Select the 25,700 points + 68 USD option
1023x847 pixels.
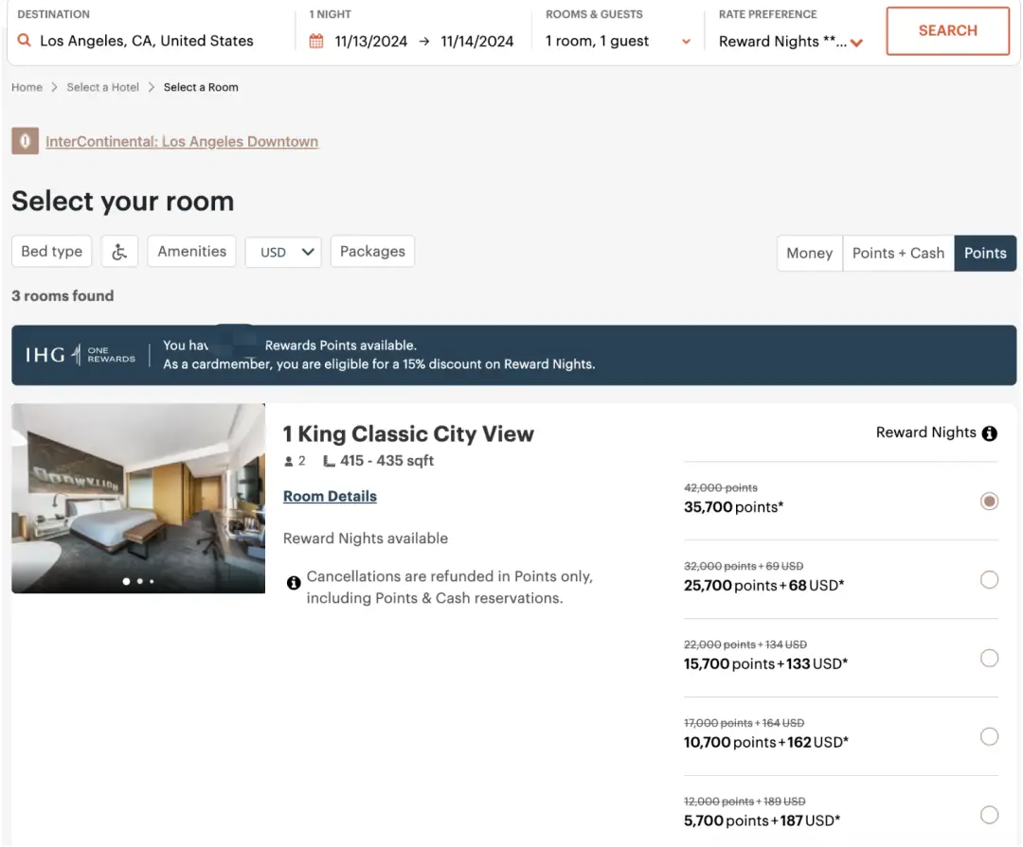(x=989, y=579)
